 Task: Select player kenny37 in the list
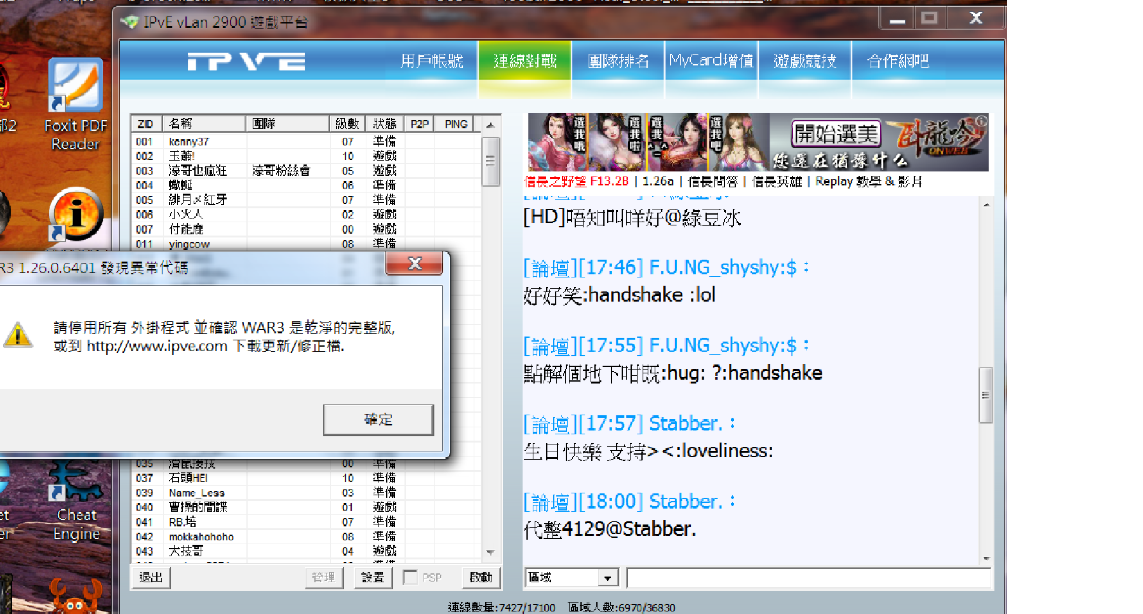pyautogui.click(x=306, y=141)
